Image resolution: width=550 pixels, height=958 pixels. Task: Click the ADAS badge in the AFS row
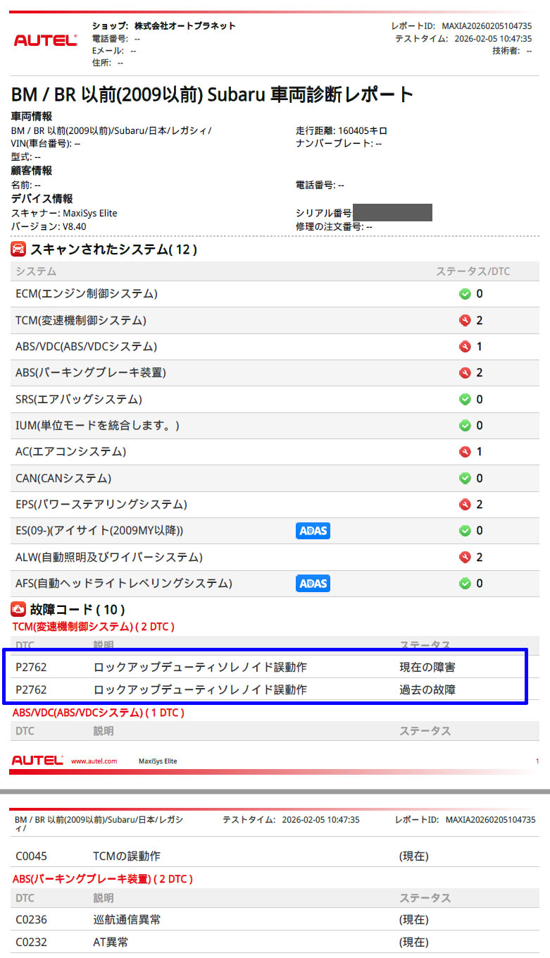click(313, 583)
